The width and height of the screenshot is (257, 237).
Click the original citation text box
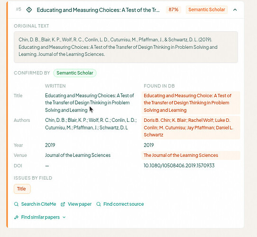pyautogui.click(x=126, y=47)
